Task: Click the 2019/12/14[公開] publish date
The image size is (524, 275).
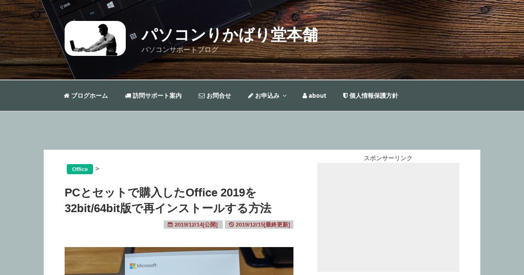Action: pos(193,224)
